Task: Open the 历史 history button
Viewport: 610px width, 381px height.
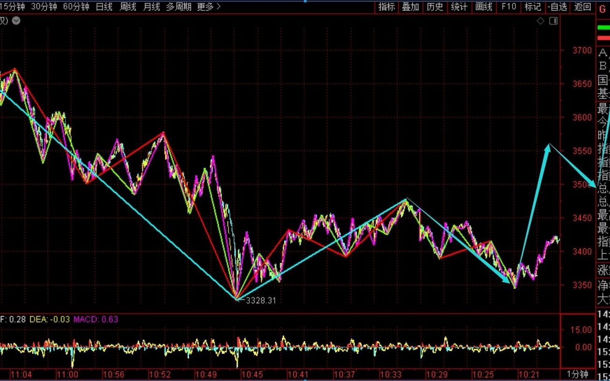Action: click(x=435, y=7)
